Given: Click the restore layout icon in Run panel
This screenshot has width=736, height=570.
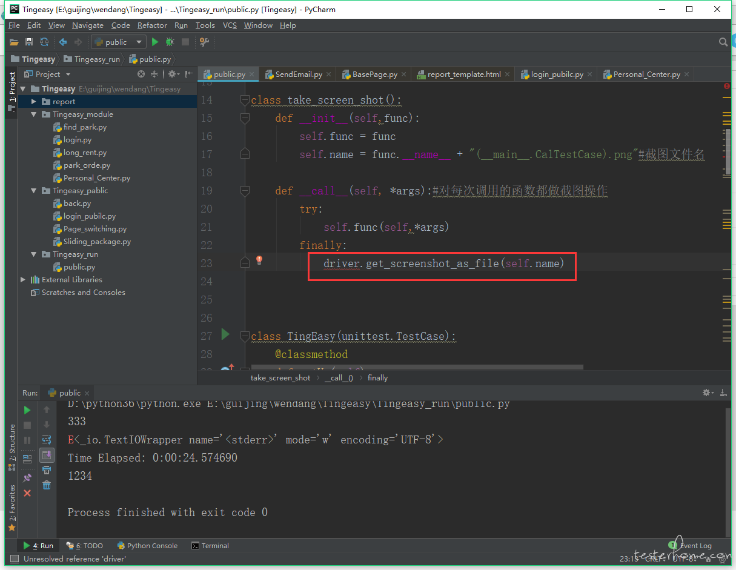Looking at the screenshot, I should tap(27, 459).
